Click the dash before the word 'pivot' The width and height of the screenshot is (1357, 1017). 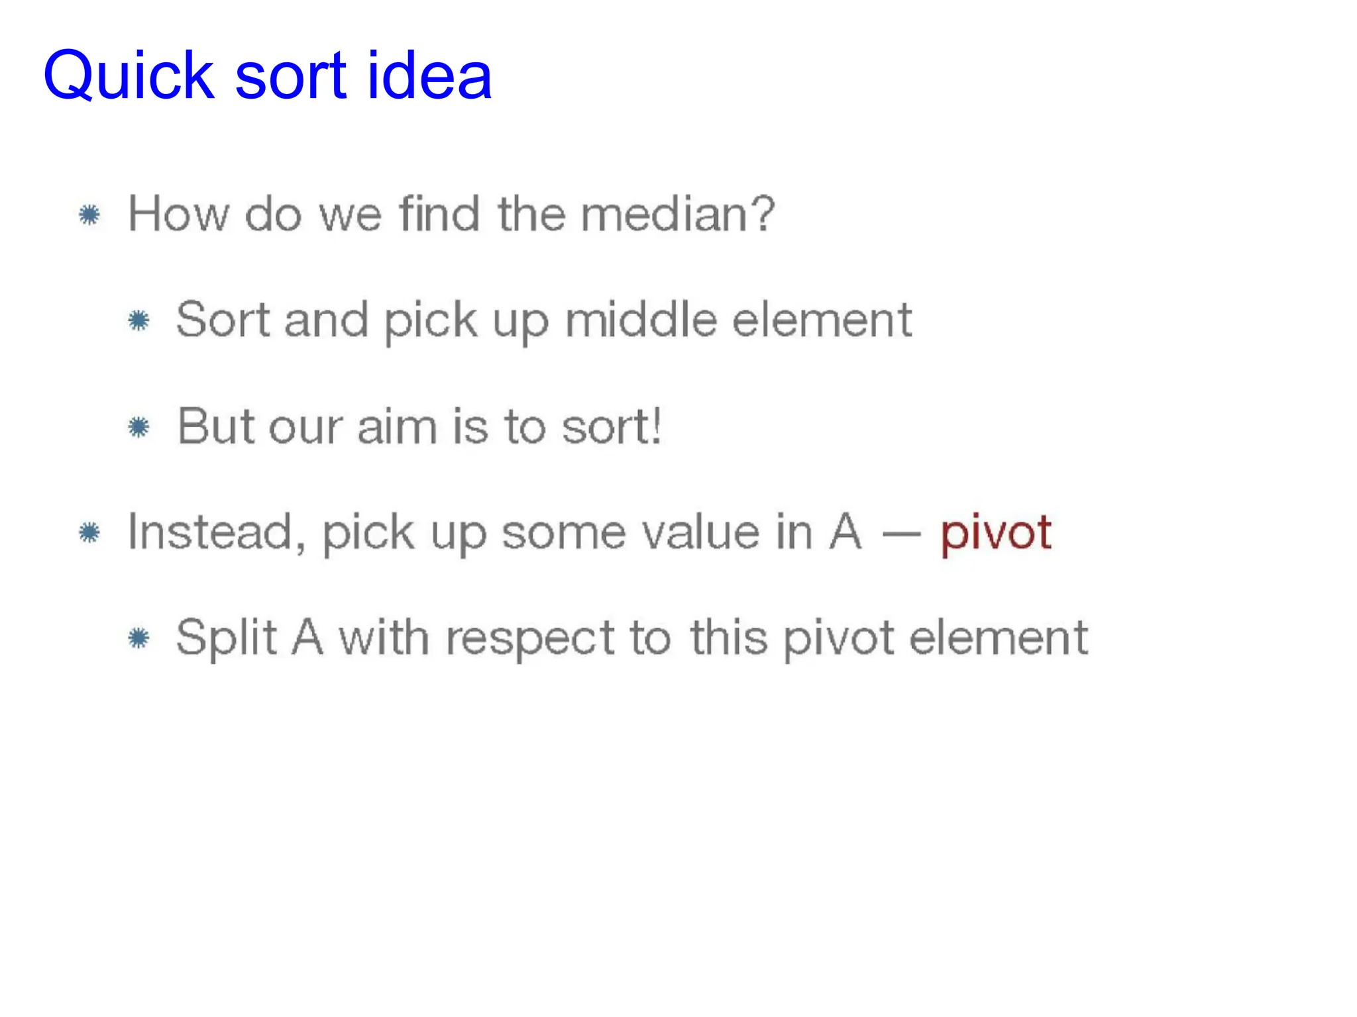click(x=901, y=535)
